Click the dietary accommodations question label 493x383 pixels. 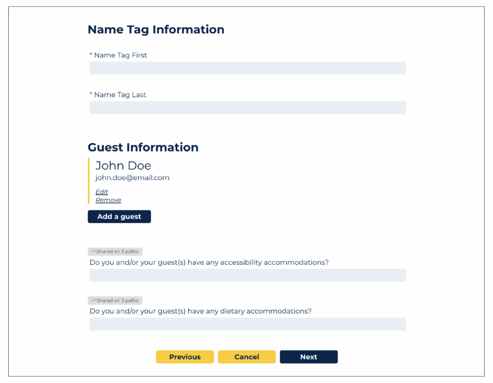click(x=201, y=311)
